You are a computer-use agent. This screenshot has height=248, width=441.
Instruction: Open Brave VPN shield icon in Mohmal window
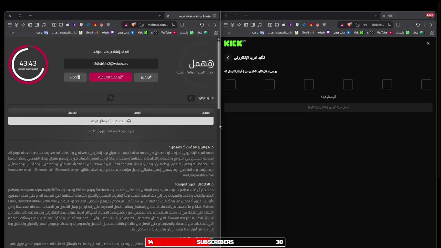16,25
